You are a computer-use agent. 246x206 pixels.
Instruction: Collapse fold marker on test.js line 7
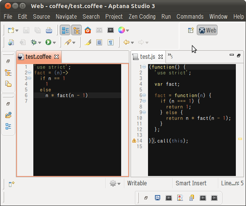click(144, 101)
